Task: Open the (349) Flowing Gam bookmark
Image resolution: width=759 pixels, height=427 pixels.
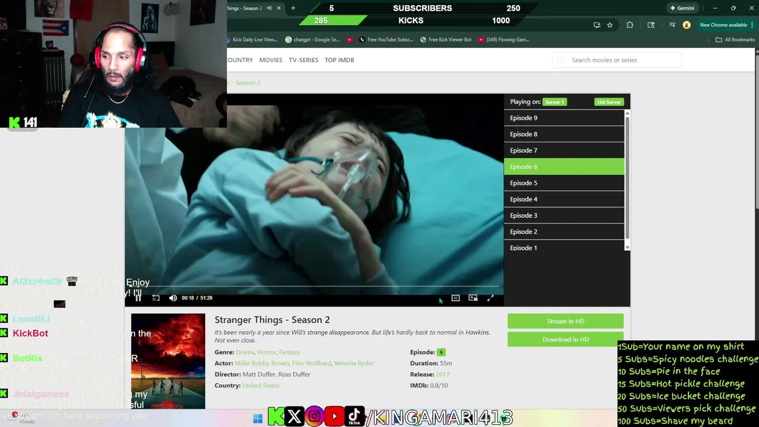Action: coord(503,40)
